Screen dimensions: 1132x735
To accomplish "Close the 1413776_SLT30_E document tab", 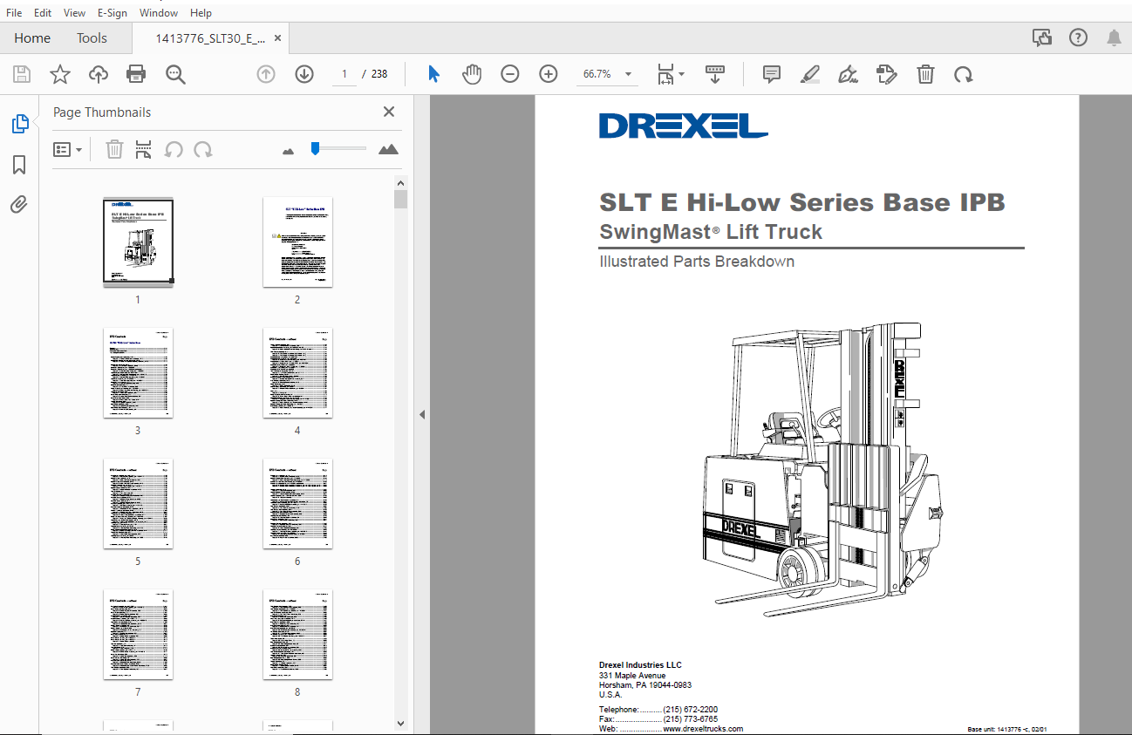I will pos(277,37).
